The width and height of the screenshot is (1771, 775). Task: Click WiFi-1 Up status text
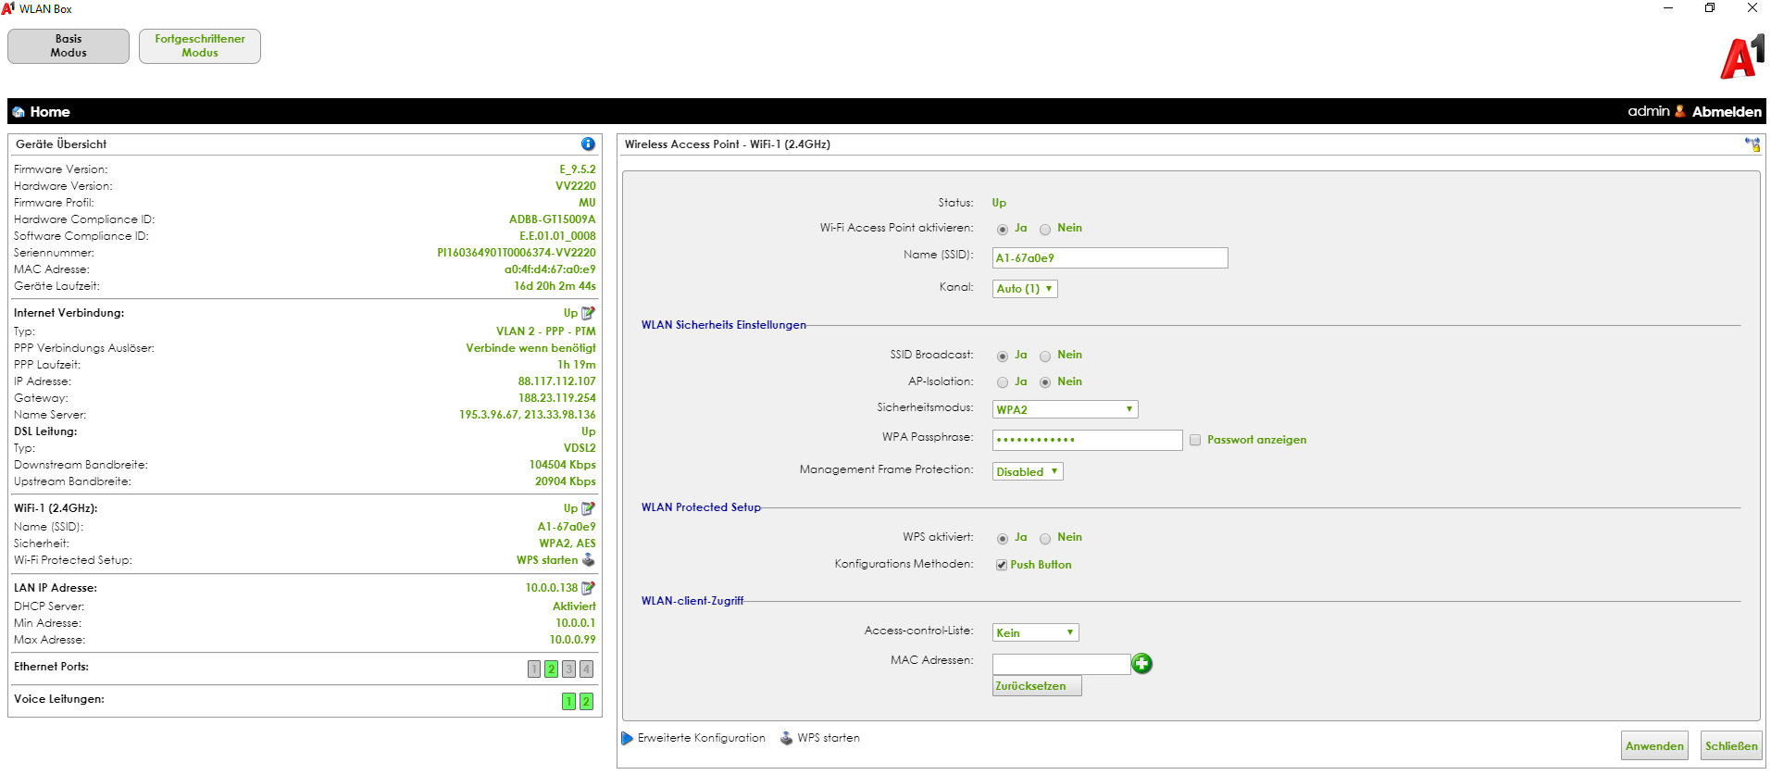click(570, 508)
